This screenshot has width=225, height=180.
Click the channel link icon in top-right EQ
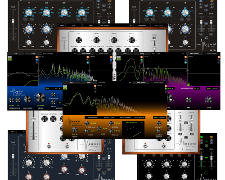click(206, 5)
